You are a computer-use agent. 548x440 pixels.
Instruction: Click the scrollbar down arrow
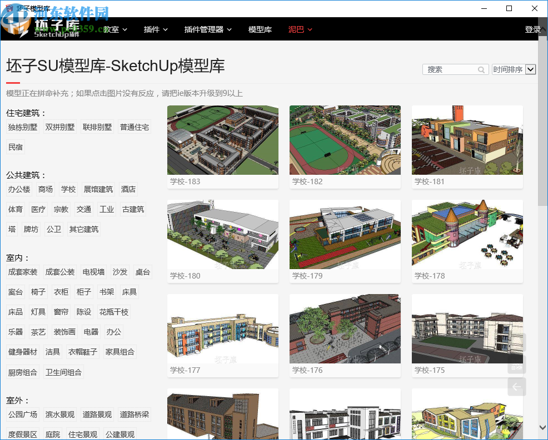[543, 427]
